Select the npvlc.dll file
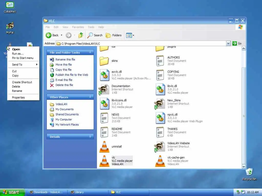This screenshot has width=262, height=196. coord(179,118)
